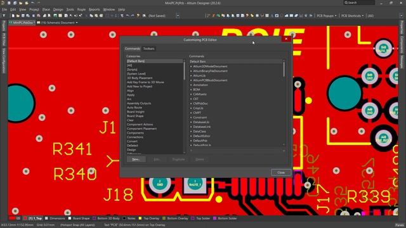Select the Top Solder layer tab
Viewport: 406px width, 228px height.
200,218
